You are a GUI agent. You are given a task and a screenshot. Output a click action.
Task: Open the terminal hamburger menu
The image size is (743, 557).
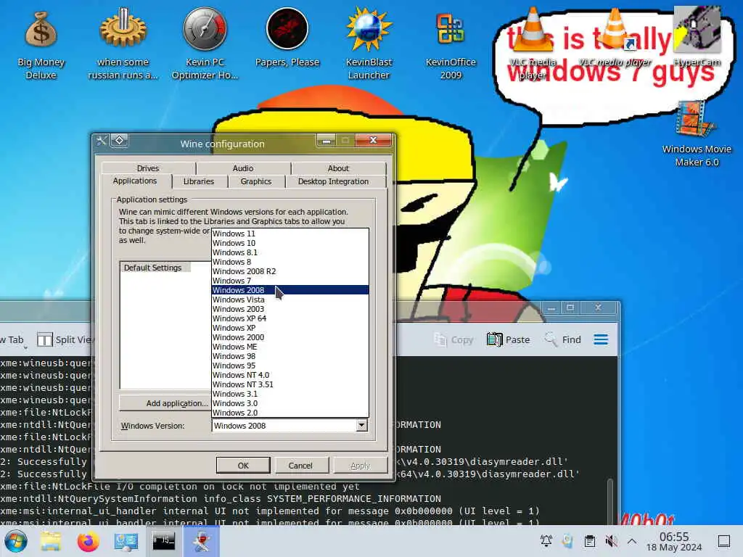pos(601,339)
